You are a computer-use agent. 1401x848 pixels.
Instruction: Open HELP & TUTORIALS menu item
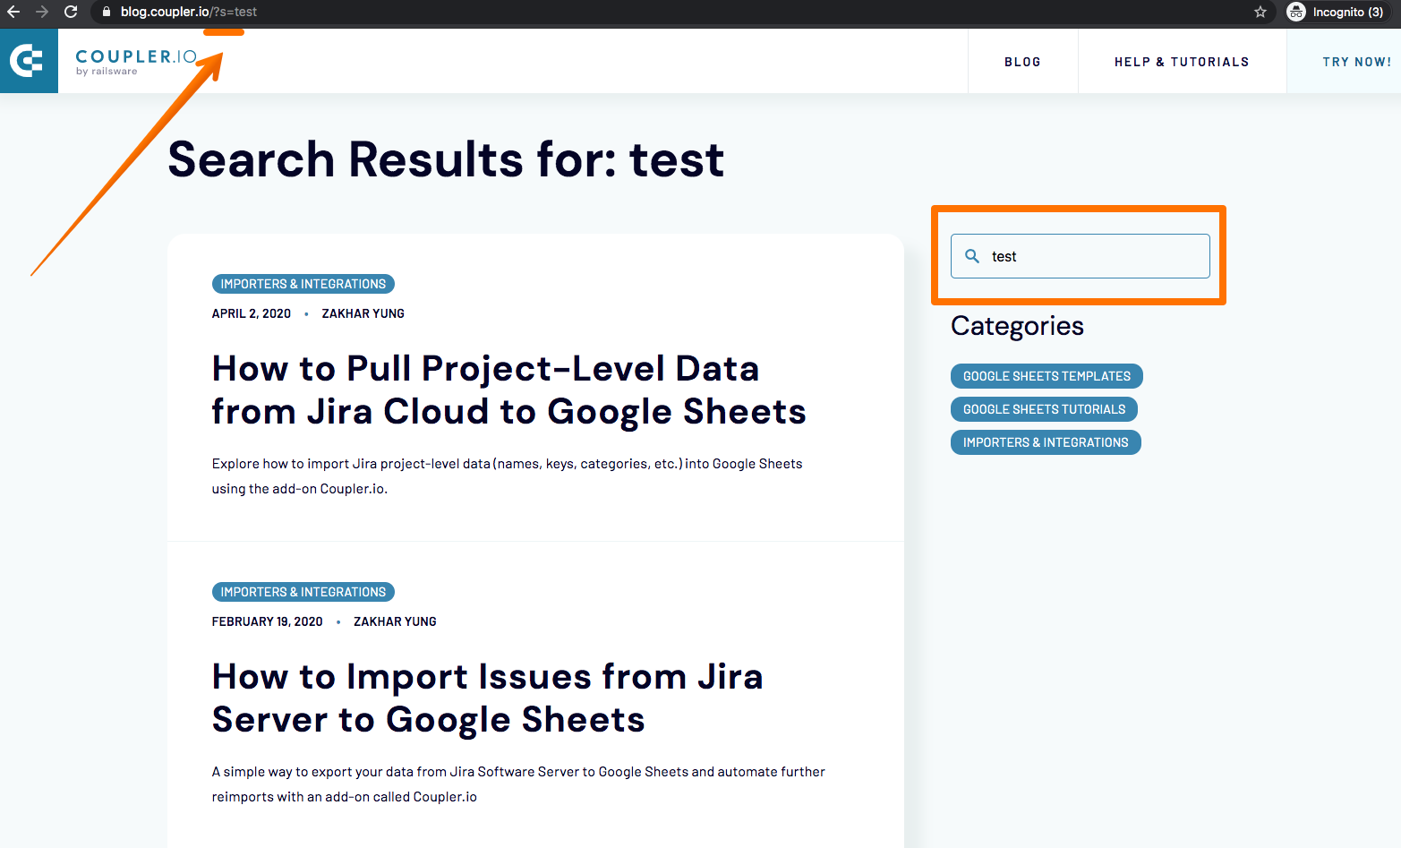pos(1182,62)
